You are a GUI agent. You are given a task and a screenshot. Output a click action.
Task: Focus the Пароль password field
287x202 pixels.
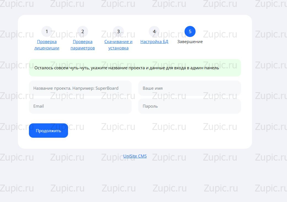pyautogui.click(x=189, y=106)
